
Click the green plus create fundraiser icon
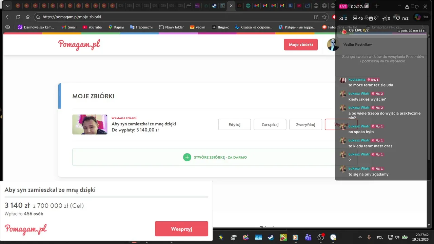[x=187, y=157]
